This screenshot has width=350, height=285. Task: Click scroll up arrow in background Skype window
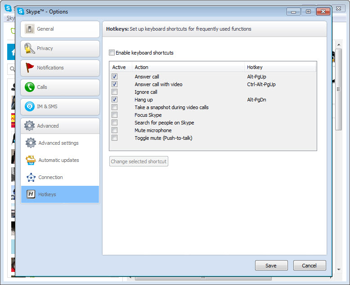(x=339, y=45)
